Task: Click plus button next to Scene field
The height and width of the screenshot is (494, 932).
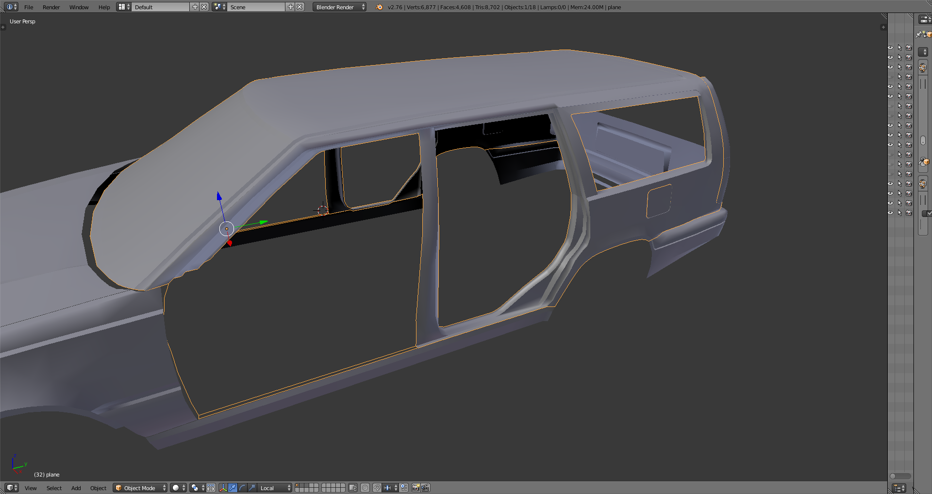Action: coord(290,7)
